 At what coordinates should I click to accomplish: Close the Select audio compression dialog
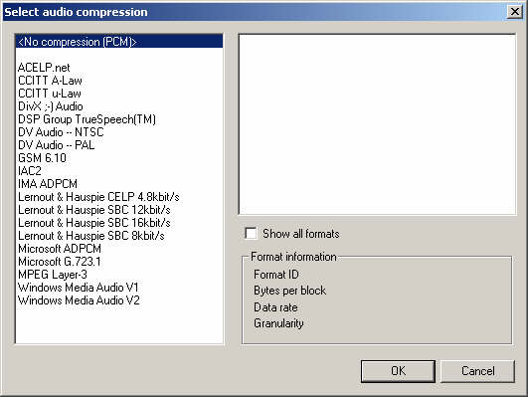pyautogui.click(x=515, y=12)
